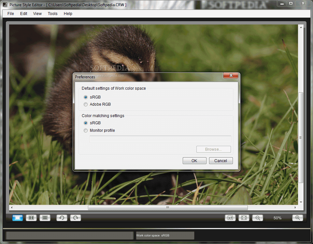This screenshot has height=244, width=313.
Task: Zoom in magnifier icon
Action: pyautogui.click(x=298, y=218)
